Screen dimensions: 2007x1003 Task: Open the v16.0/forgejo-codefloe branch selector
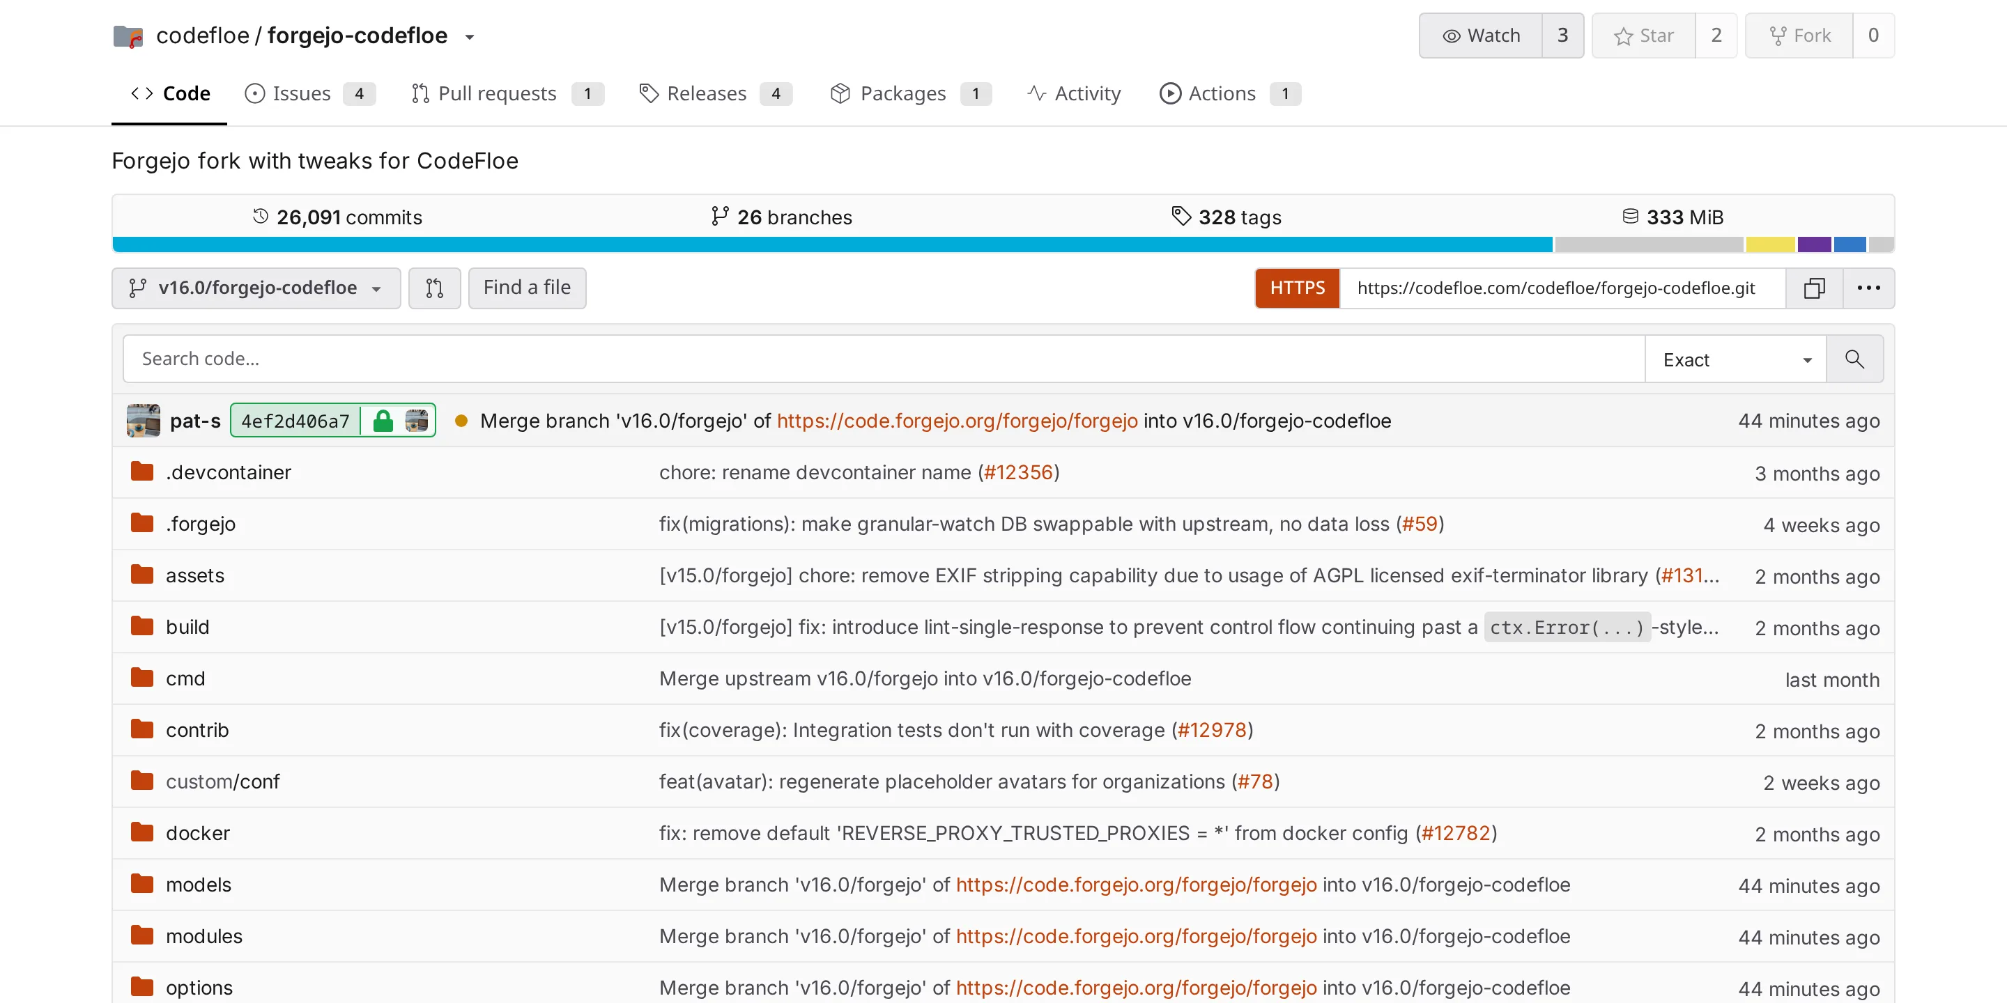[x=256, y=288]
